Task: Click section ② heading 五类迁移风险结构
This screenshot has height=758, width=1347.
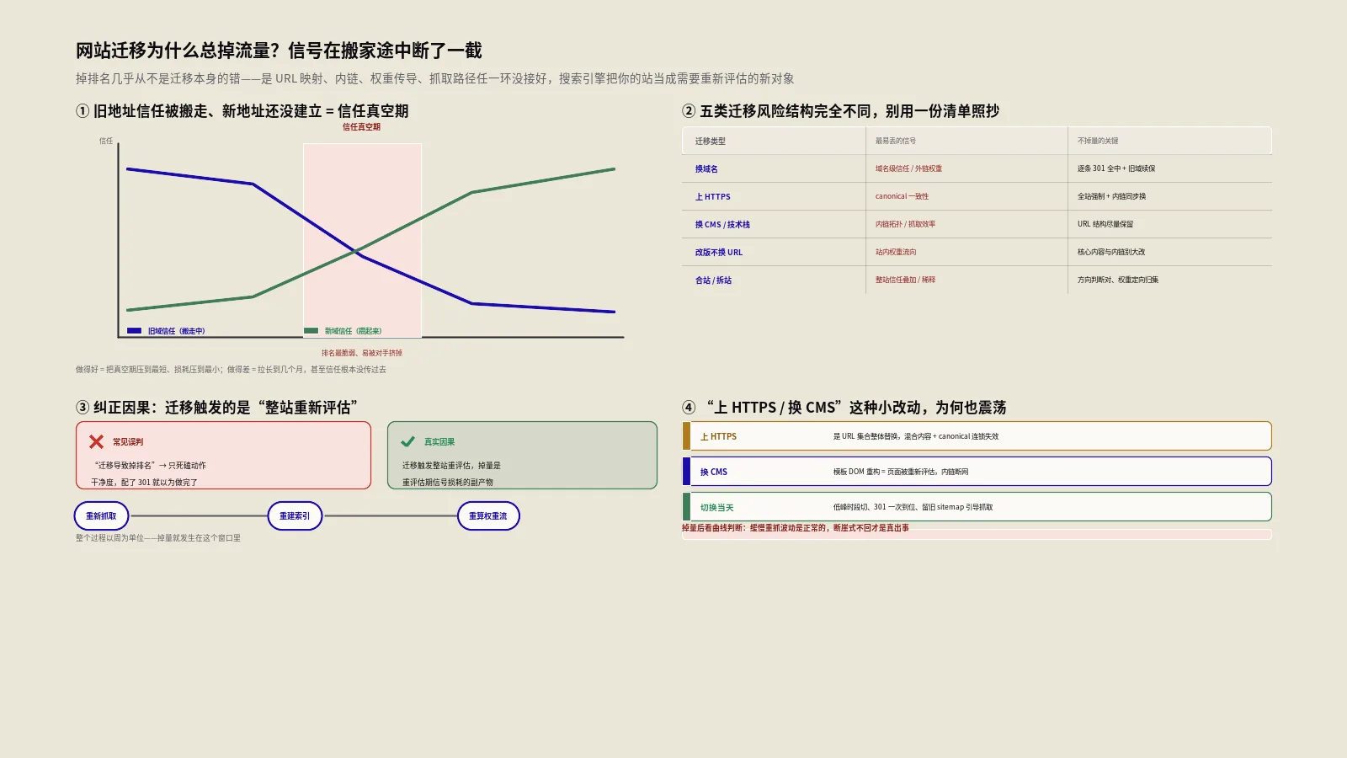Action: pos(841,111)
